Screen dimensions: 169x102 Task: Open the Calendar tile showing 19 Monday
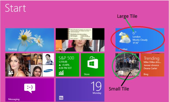(80, 90)
